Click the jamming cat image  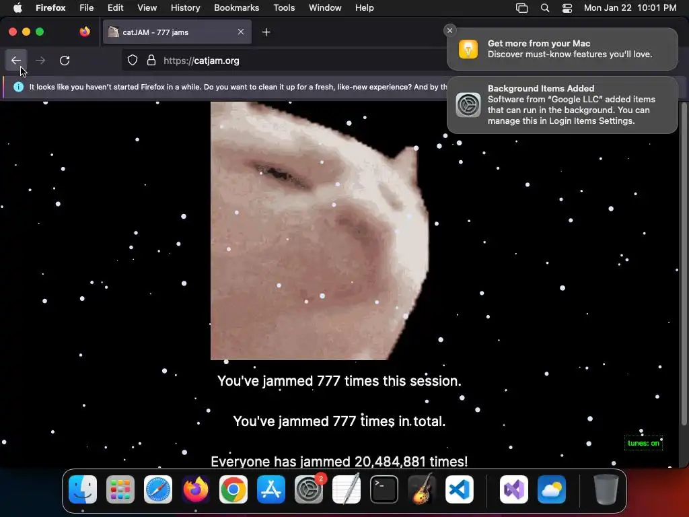320,231
